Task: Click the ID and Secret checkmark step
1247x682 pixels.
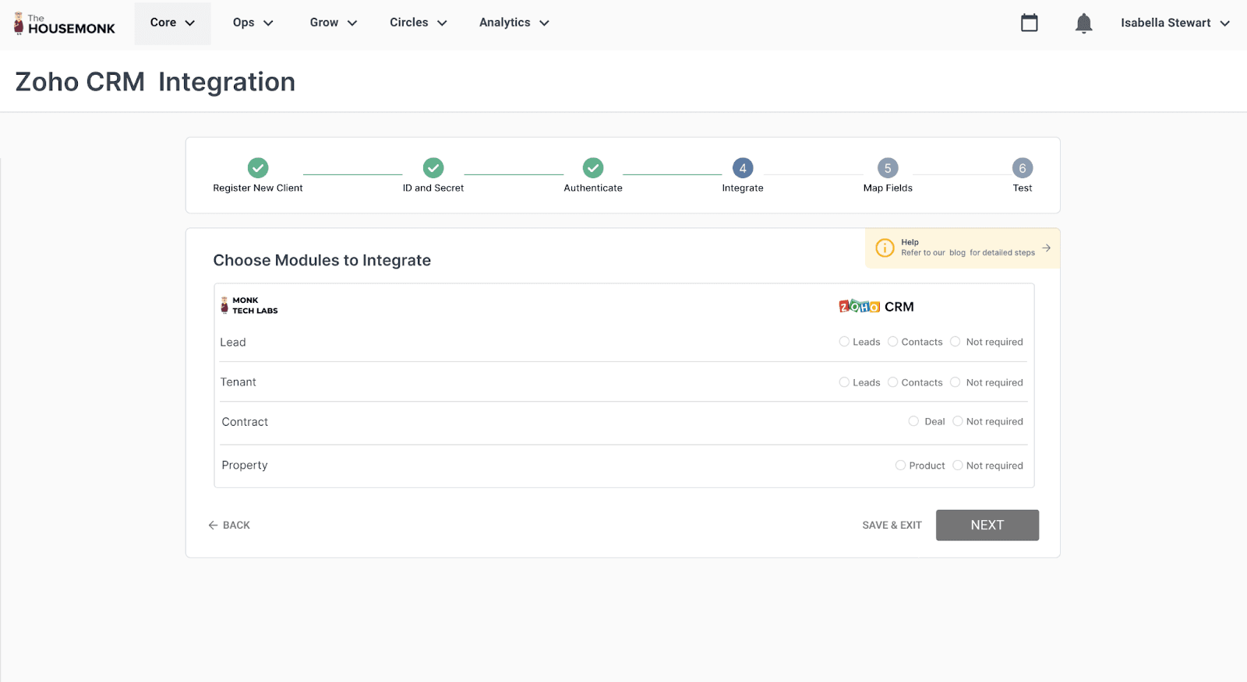Action: click(433, 168)
